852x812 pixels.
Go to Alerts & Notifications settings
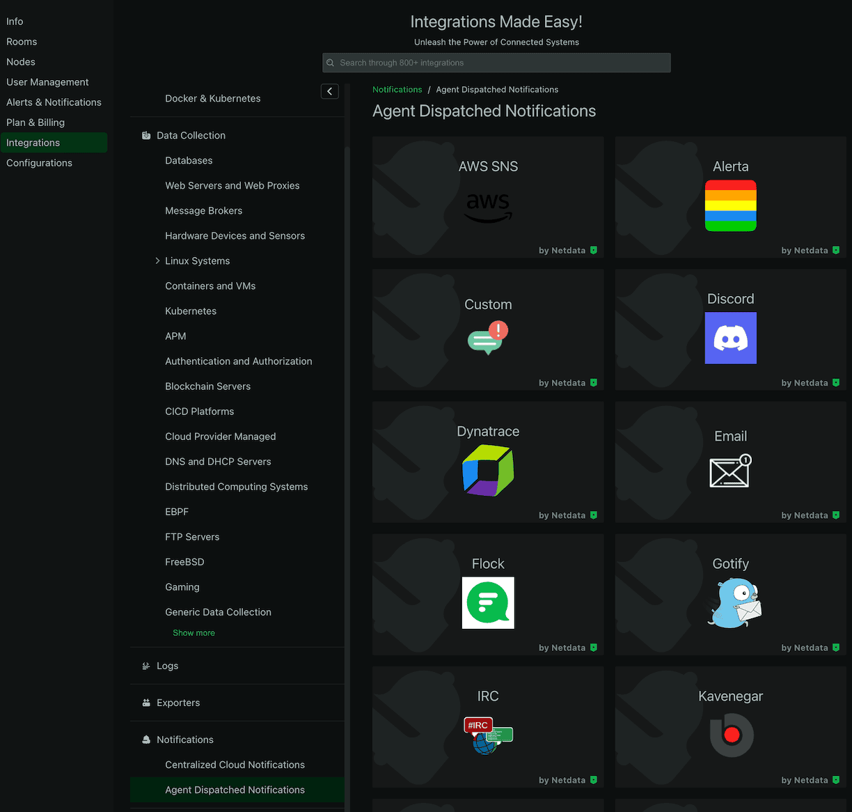pos(54,102)
